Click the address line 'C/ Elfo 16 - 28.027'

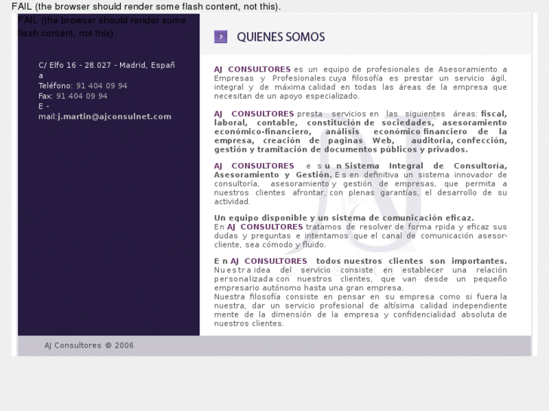pyautogui.click(x=75, y=66)
